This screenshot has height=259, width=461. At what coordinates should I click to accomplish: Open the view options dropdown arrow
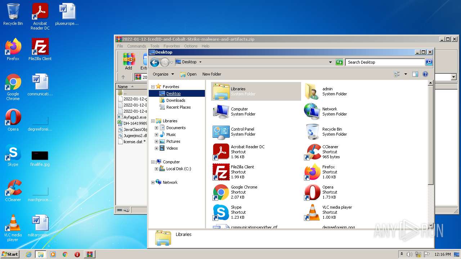coord(406,74)
